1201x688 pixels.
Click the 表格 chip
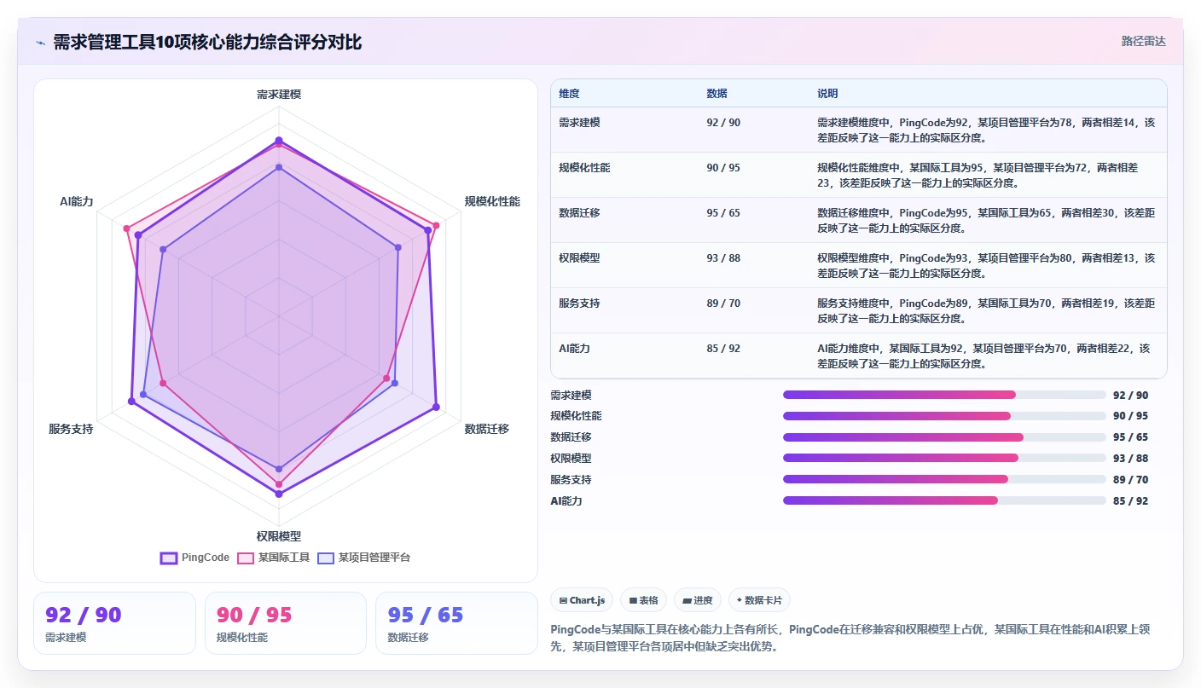pyautogui.click(x=643, y=600)
